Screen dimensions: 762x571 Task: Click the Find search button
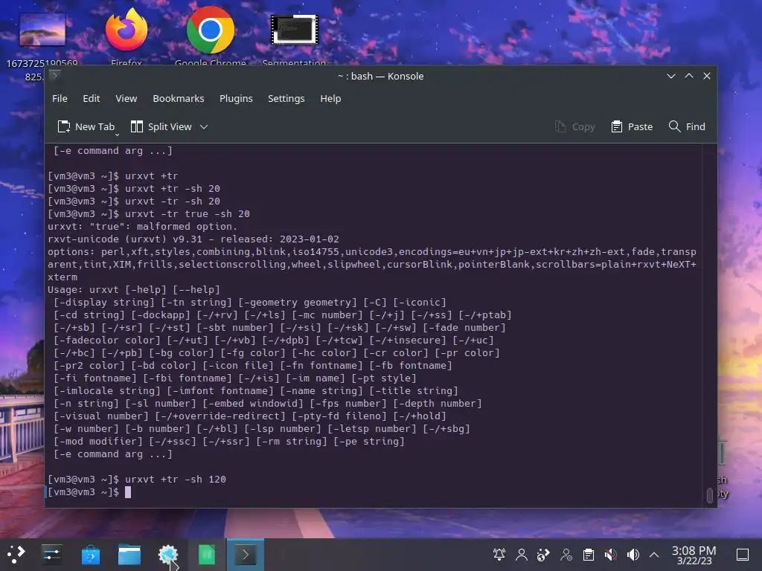[687, 126]
